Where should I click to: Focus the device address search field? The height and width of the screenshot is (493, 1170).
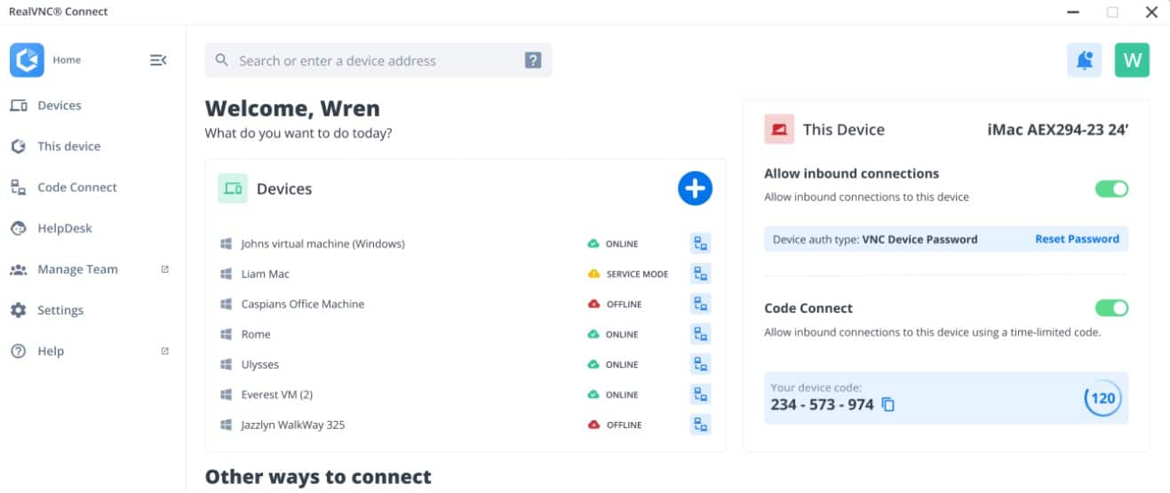coord(378,60)
